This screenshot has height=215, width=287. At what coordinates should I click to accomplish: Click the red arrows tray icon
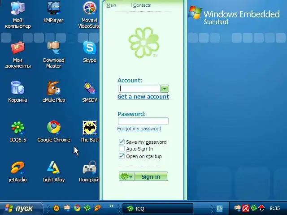pos(262,208)
